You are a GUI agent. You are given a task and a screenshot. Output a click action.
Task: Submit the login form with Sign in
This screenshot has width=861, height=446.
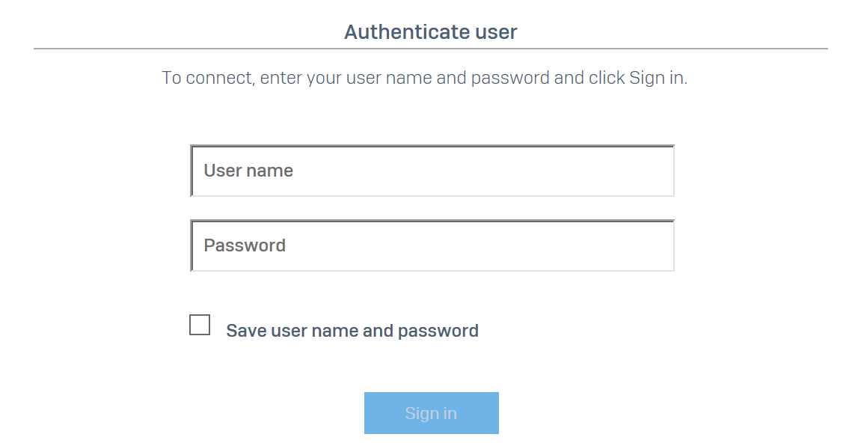click(x=431, y=413)
